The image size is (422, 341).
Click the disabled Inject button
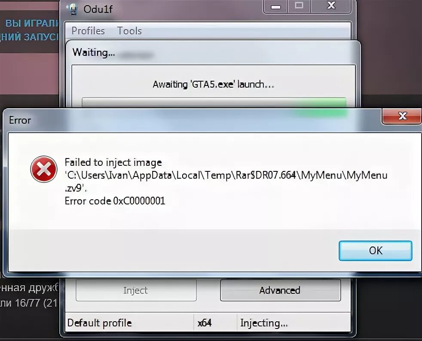tap(136, 290)
